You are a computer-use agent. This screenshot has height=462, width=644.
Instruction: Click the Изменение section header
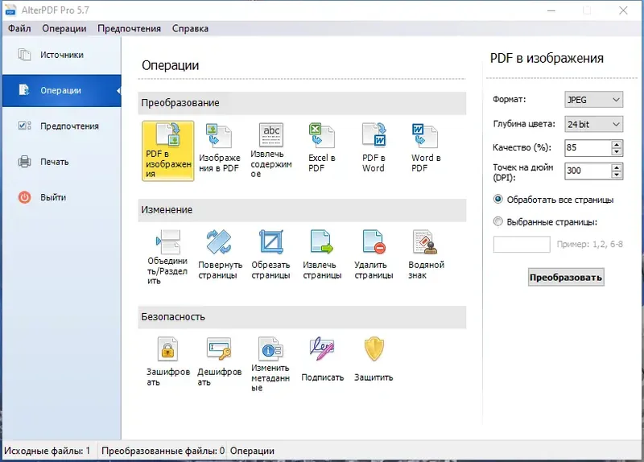pyautogui.click(x=302, y=210)
